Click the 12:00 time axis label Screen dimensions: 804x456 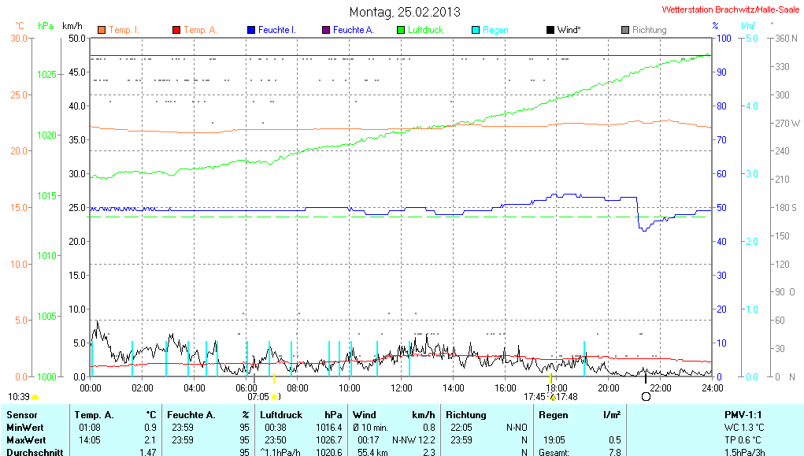401,387
